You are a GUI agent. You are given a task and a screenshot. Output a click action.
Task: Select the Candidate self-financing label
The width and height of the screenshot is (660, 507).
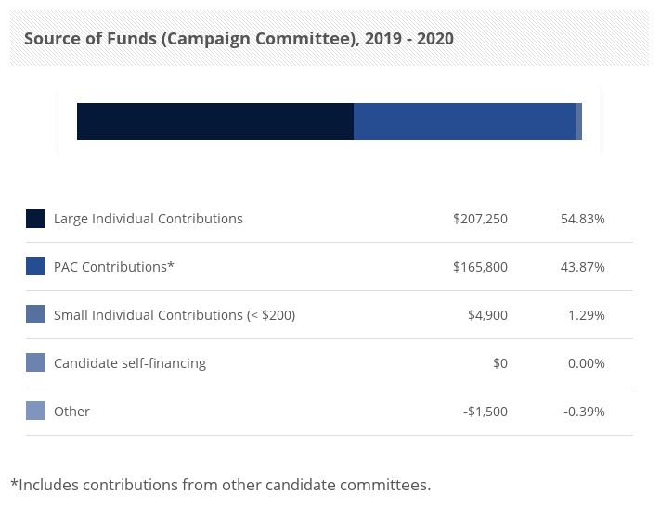pos(130,363)
